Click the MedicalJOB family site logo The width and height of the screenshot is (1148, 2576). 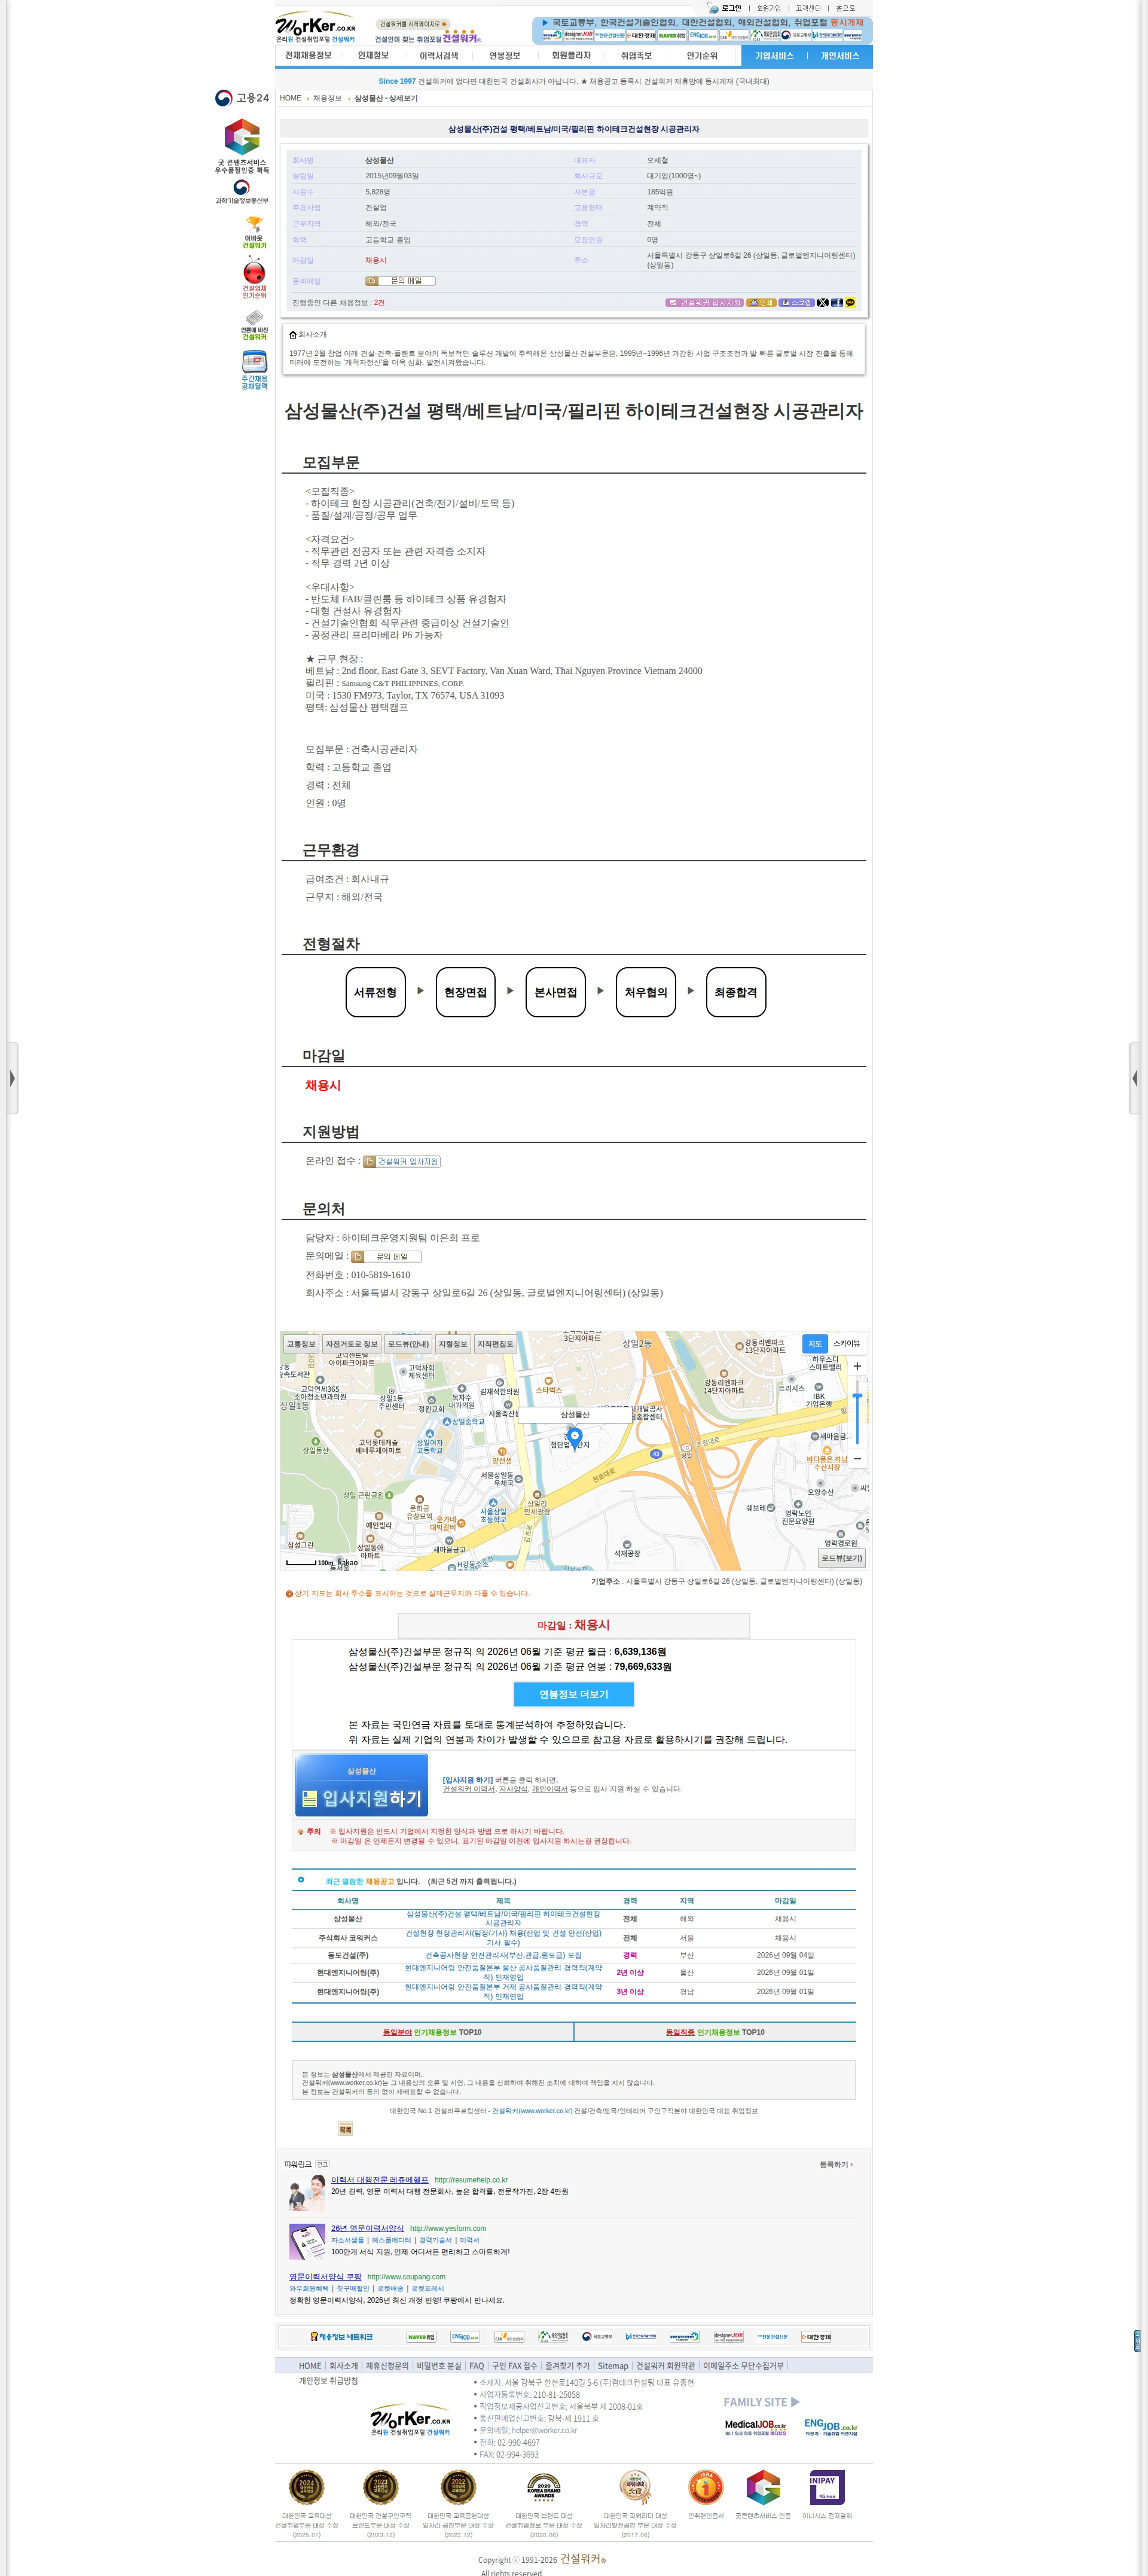click(x=755, y=2427)
